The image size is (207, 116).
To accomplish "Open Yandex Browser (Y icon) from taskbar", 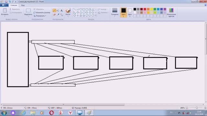I will [x=71, y=113].
